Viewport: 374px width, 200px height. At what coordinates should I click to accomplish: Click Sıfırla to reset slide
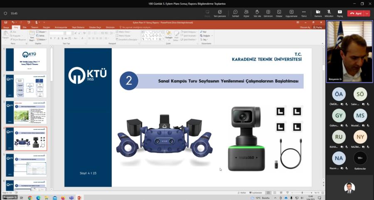40,36
